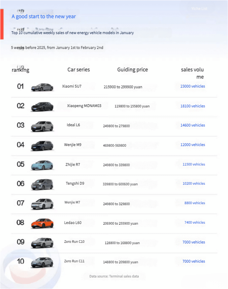This screenshot has width=228, height=289.
Task: Click the ranking number '09'
Action: (20, 242)
